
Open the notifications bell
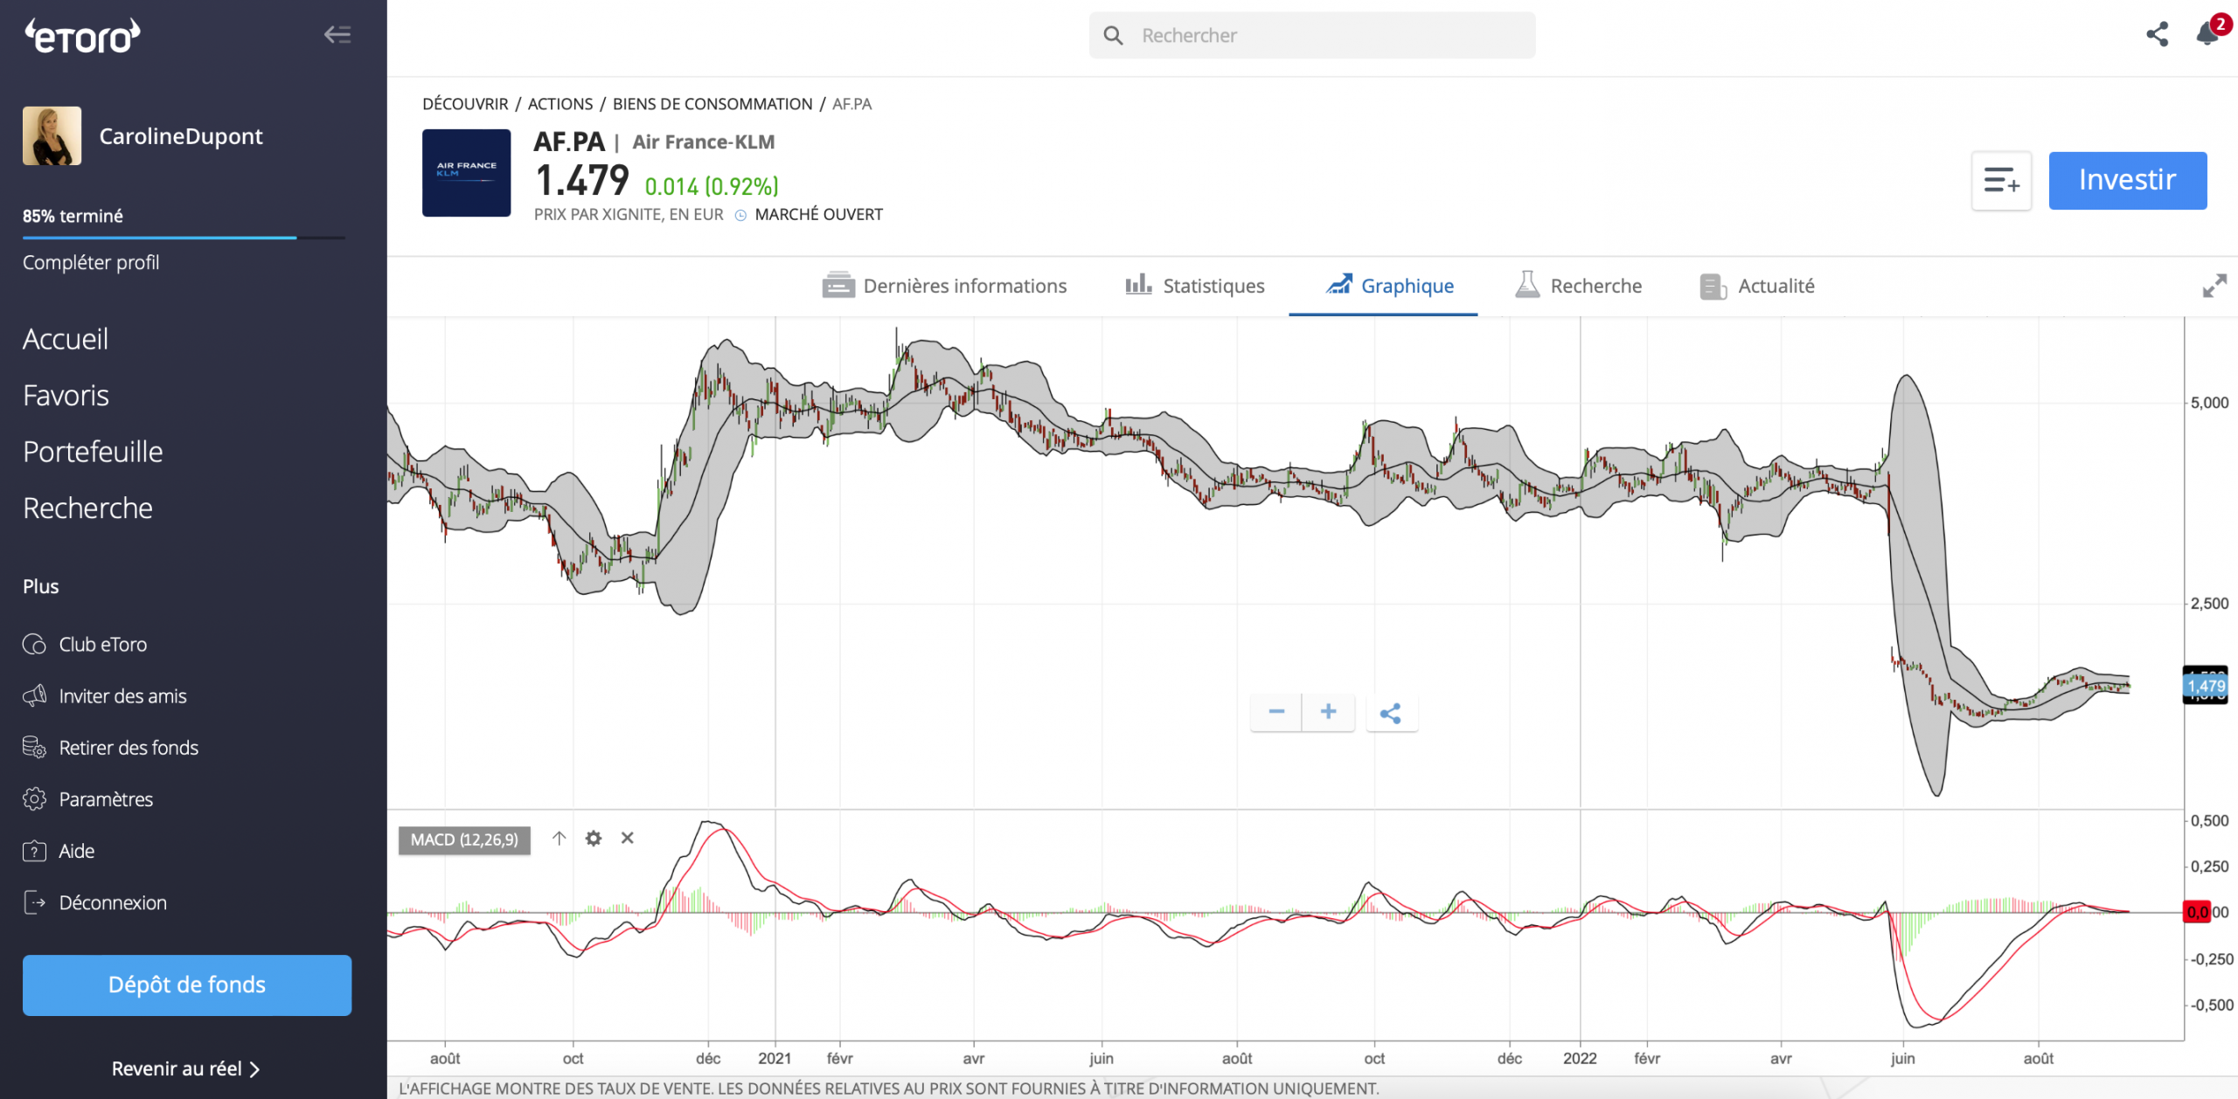(x=2208, y=32)
